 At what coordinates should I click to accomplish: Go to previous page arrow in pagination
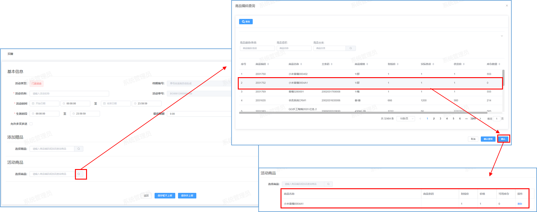420,119
